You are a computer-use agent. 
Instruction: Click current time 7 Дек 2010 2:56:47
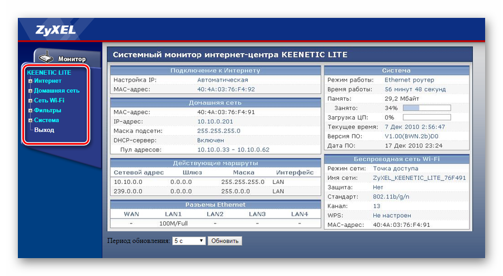pyautogui.click(x=415, y=127)
